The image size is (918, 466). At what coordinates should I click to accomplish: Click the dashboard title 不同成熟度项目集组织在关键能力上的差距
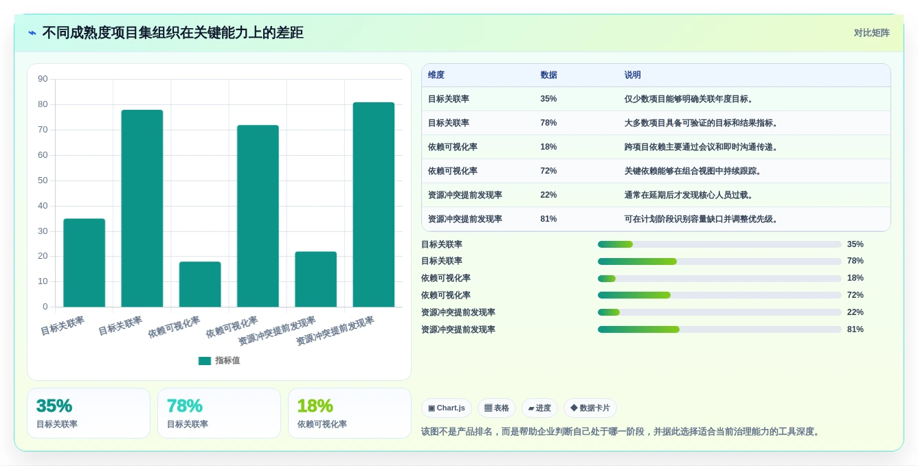(x=172, y=33)
